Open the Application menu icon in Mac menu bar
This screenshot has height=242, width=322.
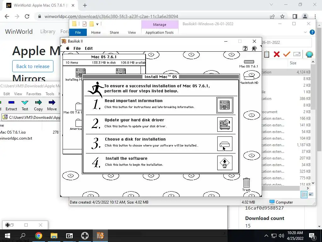coord(254,48)
